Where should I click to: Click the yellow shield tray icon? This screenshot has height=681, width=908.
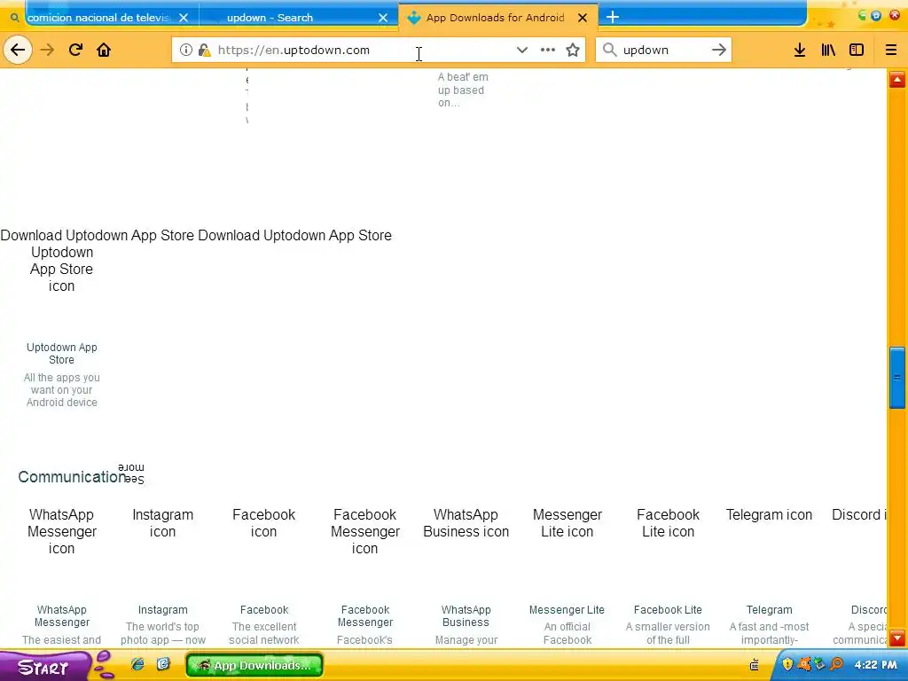(787, 664)
